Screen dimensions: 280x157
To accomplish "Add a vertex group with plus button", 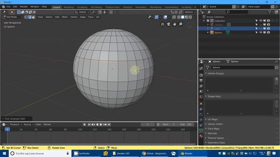I will click(276, 79).
